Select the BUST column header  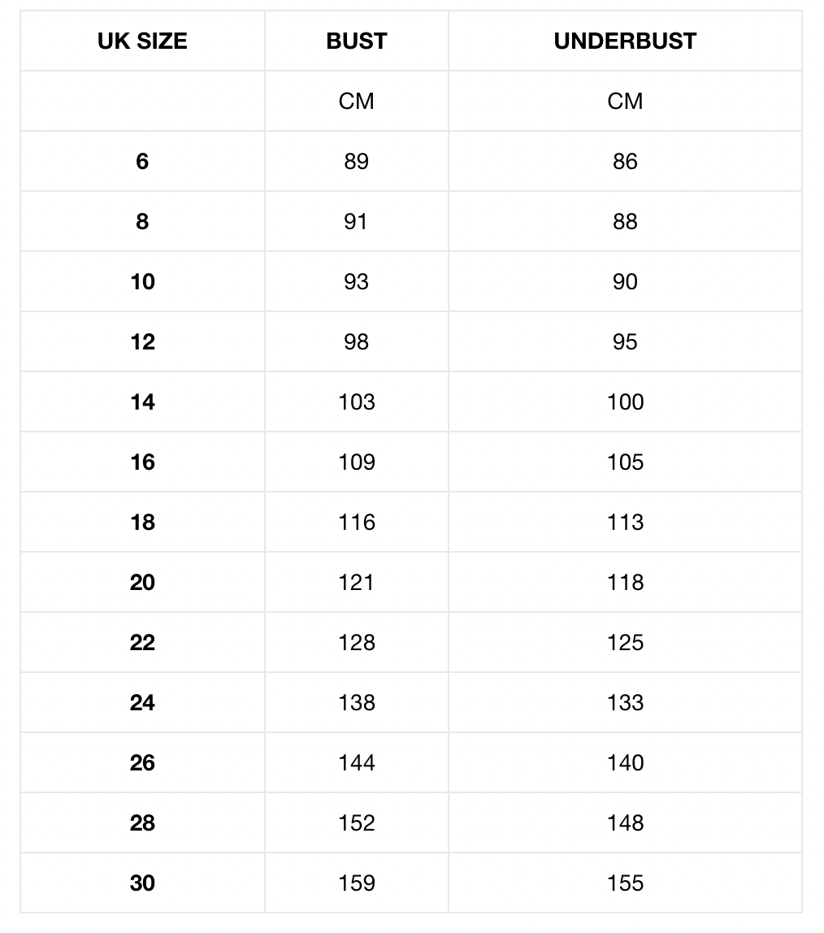[x=357, y=41]
